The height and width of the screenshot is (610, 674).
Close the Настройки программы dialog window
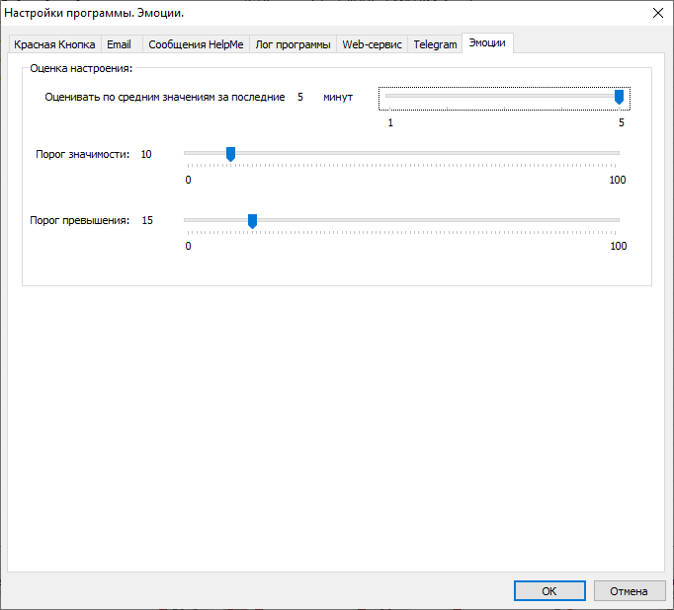[x=656, y=12]
